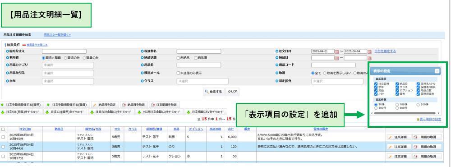The image size is (451, 167).
Task: Open the クラス dropdown
Action: 202,81
